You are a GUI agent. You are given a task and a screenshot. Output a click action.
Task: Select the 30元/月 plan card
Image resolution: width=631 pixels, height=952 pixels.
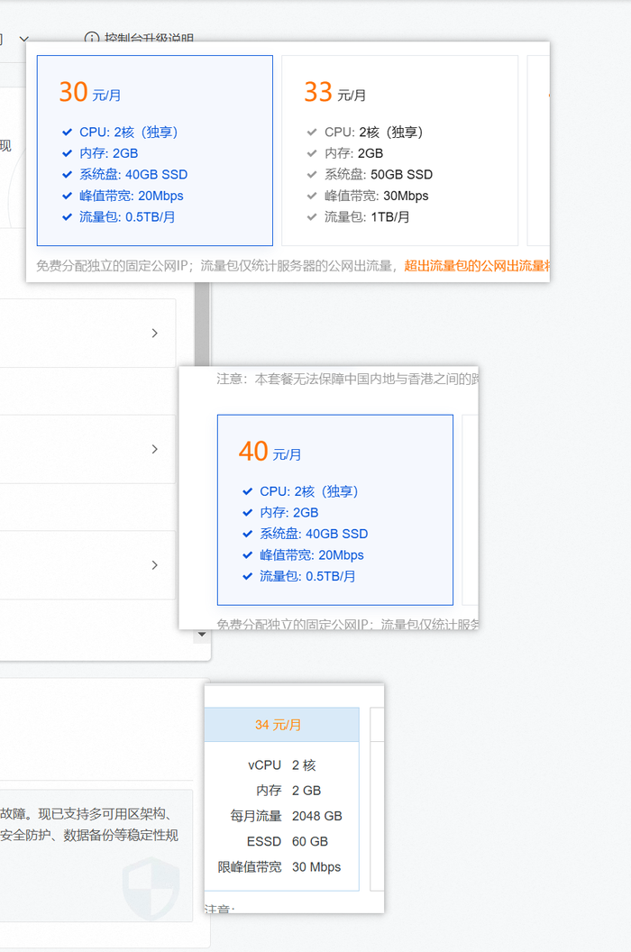tap(154, 150)
